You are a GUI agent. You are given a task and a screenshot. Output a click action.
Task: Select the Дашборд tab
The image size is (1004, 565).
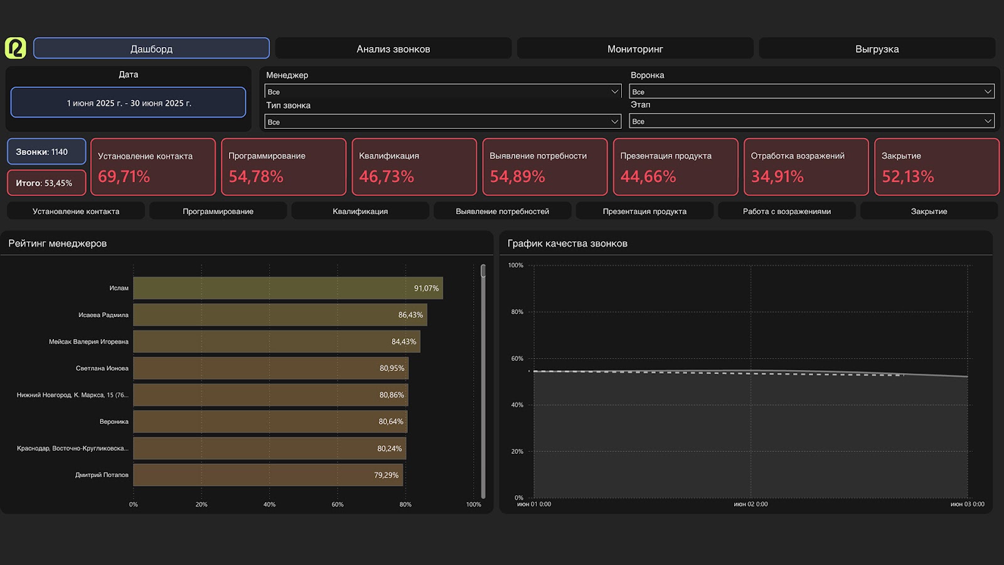pos(151,49)
